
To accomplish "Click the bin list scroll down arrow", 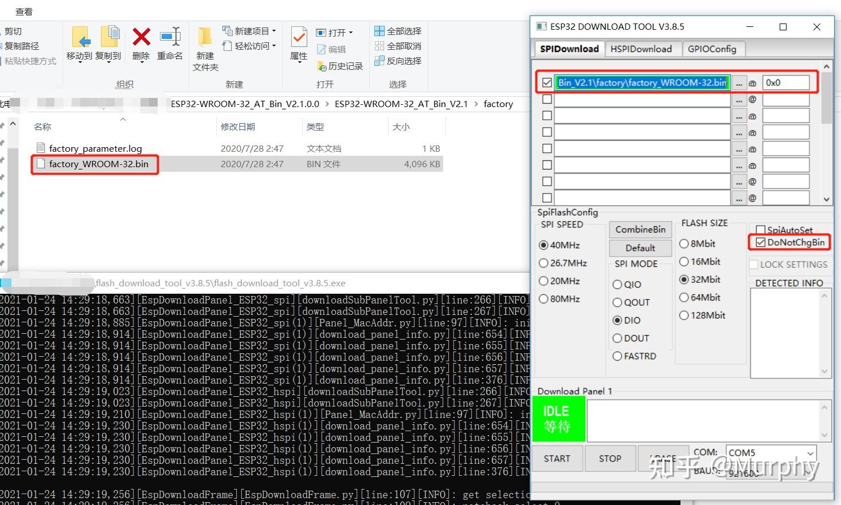I will pyautogui.click(x=826, y=199).
